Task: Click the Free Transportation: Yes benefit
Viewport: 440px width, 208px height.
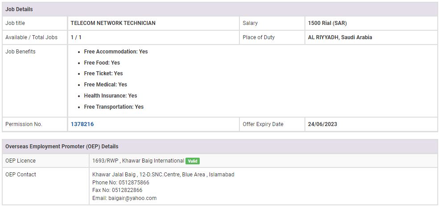Action: pos(114,107)
